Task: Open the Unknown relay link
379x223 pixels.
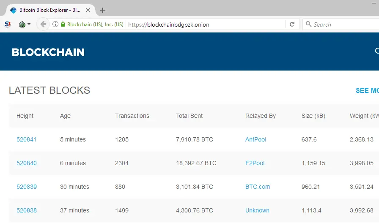Action: (258, 210)
